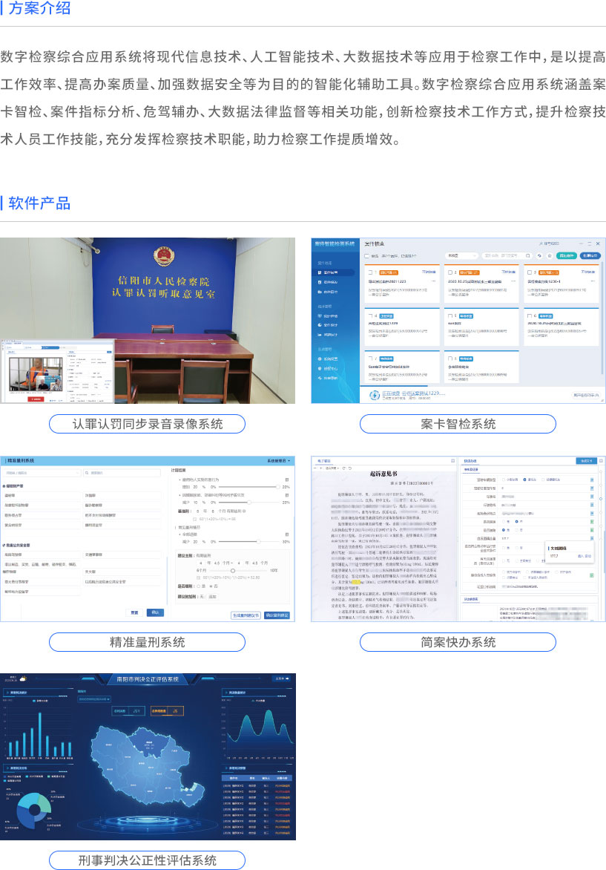Click the 刑事判决公正性评估系统 label
This screenshot has height=870, width=606.
(147, 860)
